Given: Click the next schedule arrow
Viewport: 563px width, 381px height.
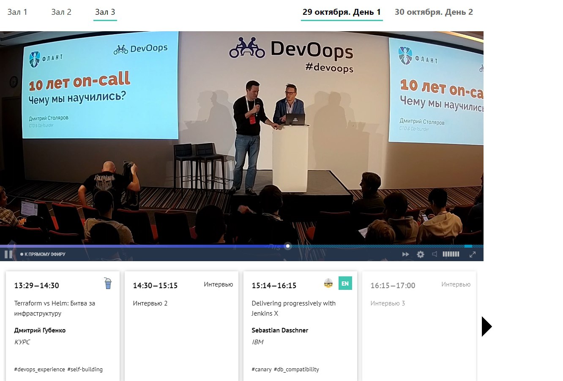Looking at the screenshot, I should (486, 327).
